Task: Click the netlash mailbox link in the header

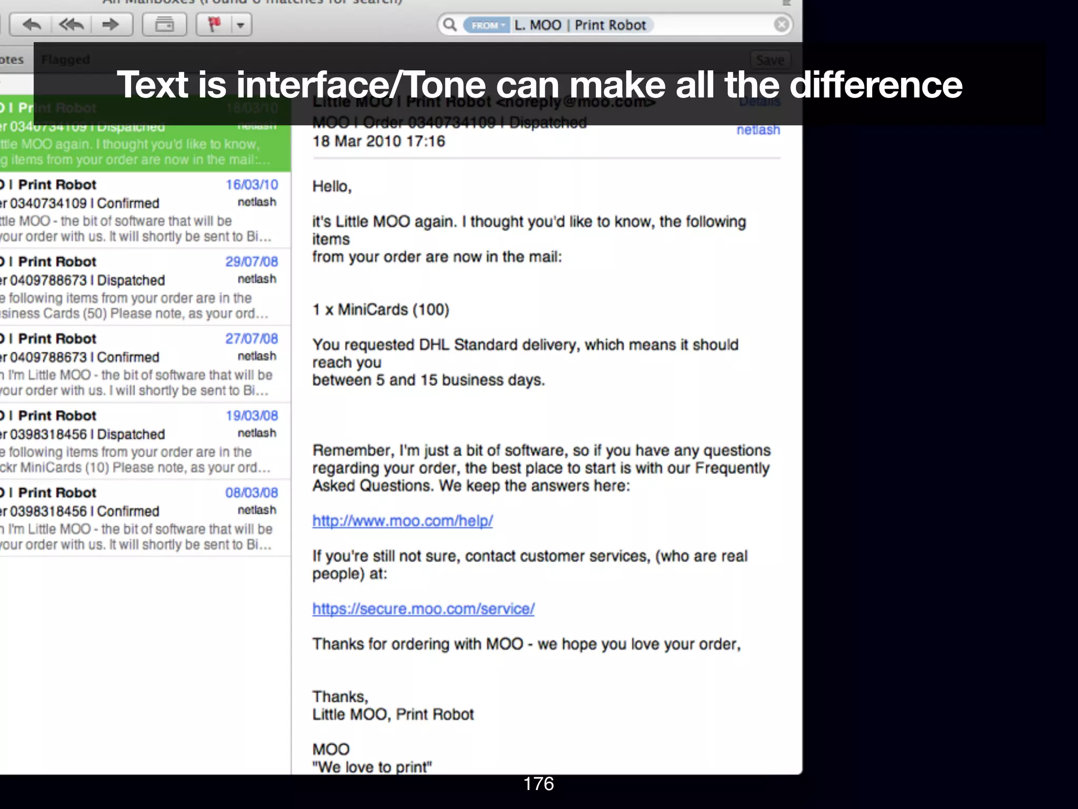Action: tap(758, 130)
